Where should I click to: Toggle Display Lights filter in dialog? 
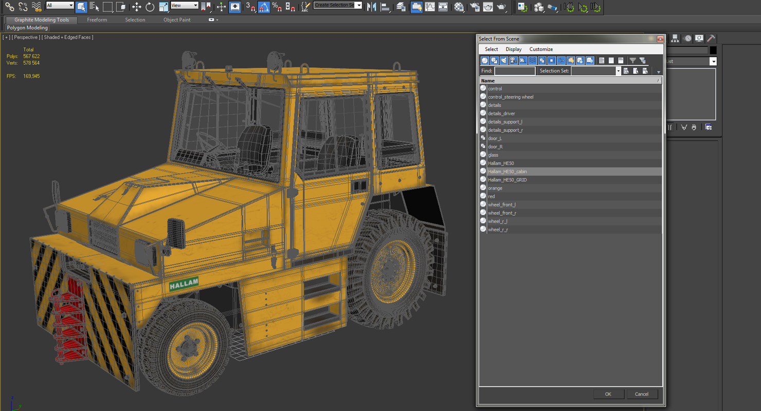pyautogui.click(x=504, y=61)
